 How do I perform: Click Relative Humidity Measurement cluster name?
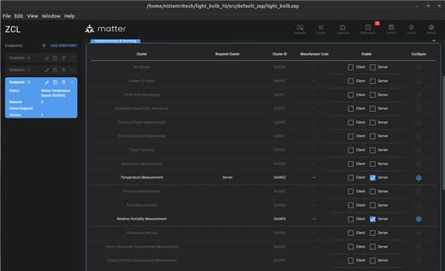tap(142, 219)
